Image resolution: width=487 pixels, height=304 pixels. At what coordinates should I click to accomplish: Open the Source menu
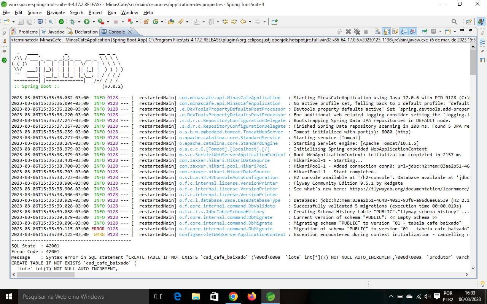click(34, 13)
